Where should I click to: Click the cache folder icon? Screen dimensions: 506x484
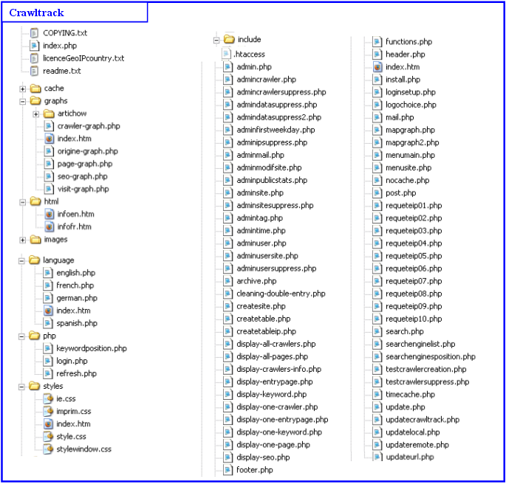(35, 88)
